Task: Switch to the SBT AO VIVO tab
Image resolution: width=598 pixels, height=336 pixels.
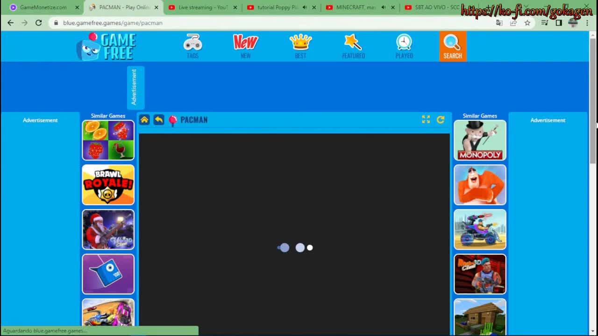Action: pyautogui.click(x=432, y=7)
